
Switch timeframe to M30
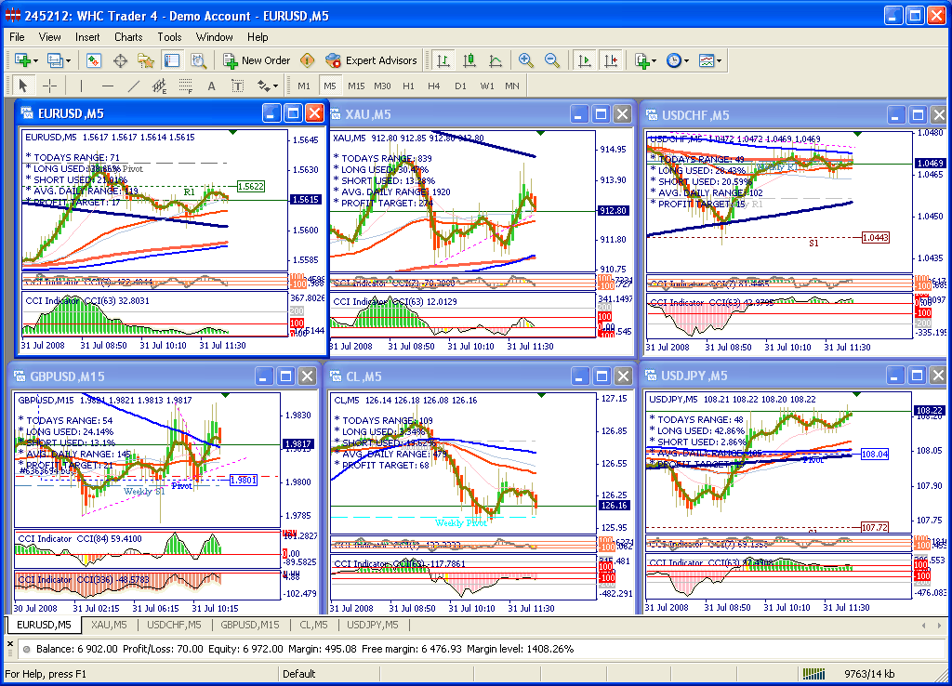click(x=382, y=86)
